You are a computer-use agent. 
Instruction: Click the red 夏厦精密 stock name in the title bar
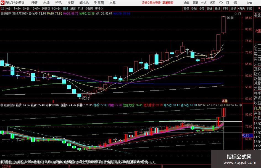coord(168,3)
